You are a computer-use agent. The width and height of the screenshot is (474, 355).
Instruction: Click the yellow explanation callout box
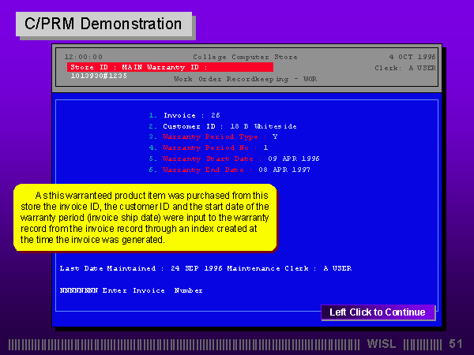coord(145,218)
